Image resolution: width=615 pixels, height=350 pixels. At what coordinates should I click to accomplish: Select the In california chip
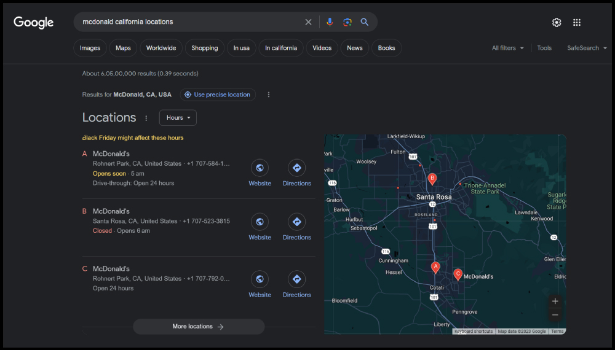pyautogui.click(x=281, y=48)
